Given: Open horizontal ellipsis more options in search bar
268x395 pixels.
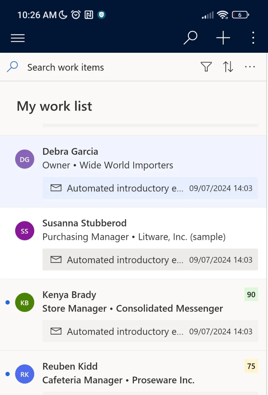Looking at the screenshot, I should (x=250, y=67).
